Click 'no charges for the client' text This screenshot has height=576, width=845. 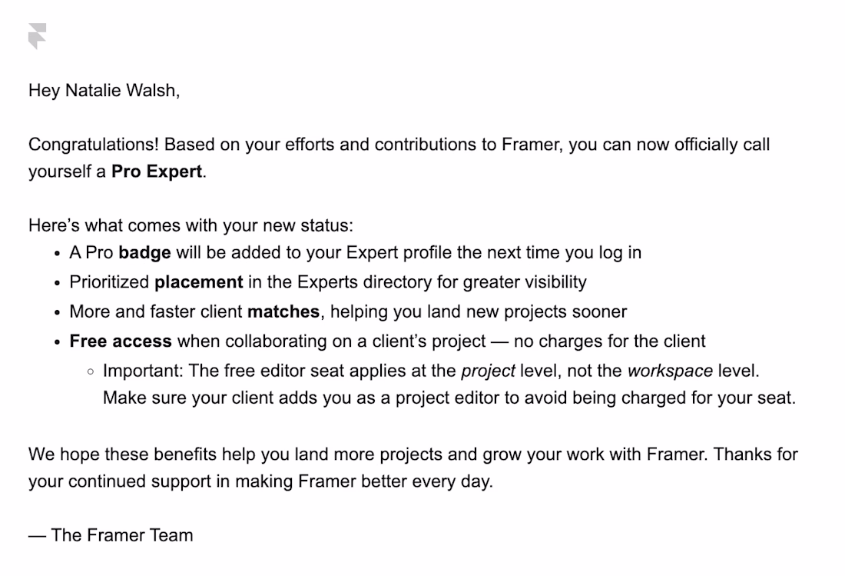pos(609,341)
